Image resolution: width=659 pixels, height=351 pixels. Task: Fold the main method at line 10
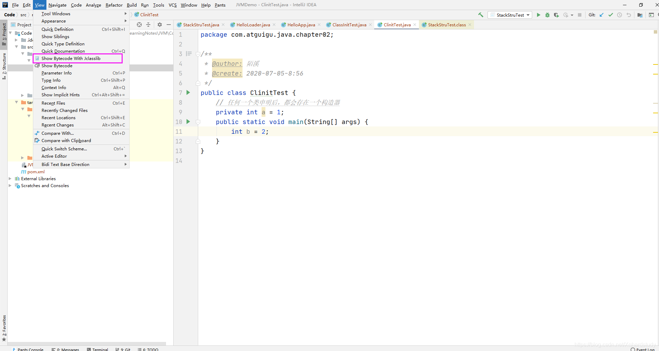pyautogui.click(x=198, y=122)
